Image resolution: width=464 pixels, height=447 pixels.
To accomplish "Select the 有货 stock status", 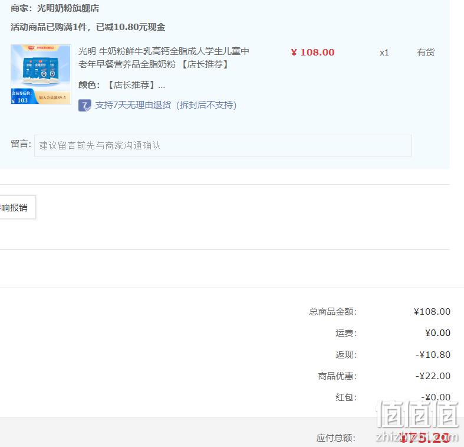I will coord(426,53).
